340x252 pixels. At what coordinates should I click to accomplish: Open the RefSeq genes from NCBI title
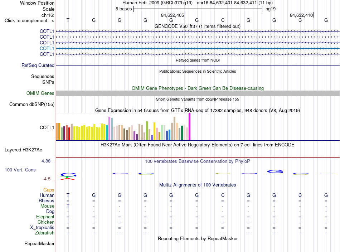pyautogui.click(x=198, y=60)
